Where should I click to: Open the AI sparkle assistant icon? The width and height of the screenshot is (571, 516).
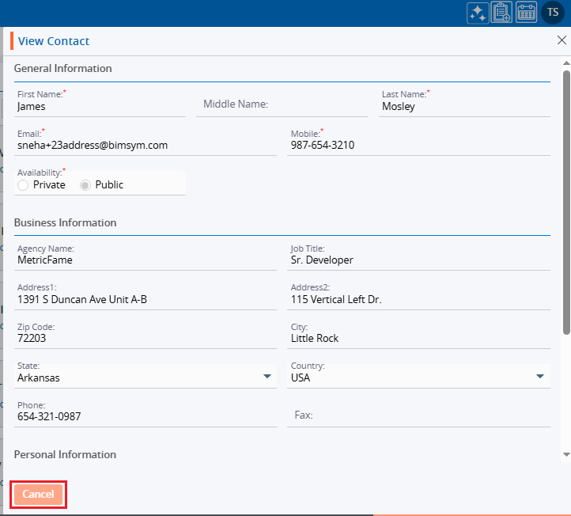pyautogui.click(x=478, y=13)
